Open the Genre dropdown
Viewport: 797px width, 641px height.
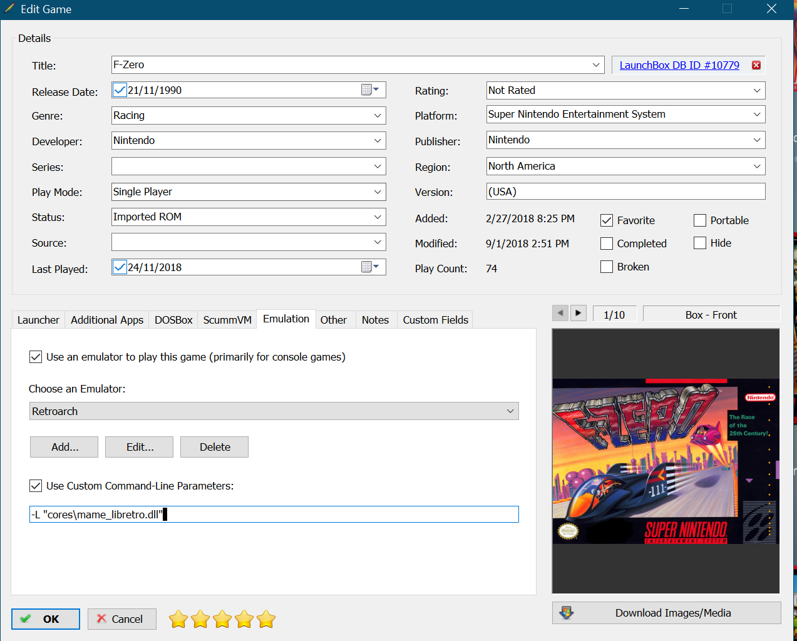(378, 116)
